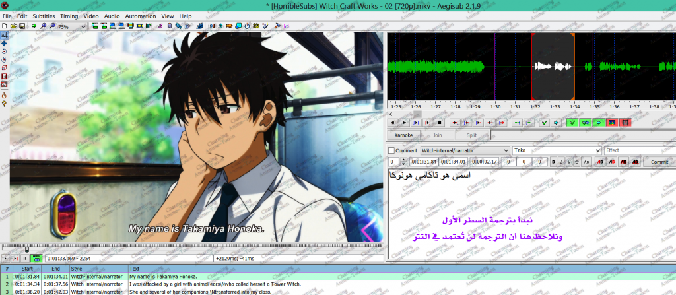The height and width of the screenshot is (295, 676).
Task: Click the primary color AB button
Action: (600, 161)
